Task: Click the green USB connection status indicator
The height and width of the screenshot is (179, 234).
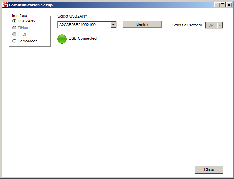Action: pos(62,39)
